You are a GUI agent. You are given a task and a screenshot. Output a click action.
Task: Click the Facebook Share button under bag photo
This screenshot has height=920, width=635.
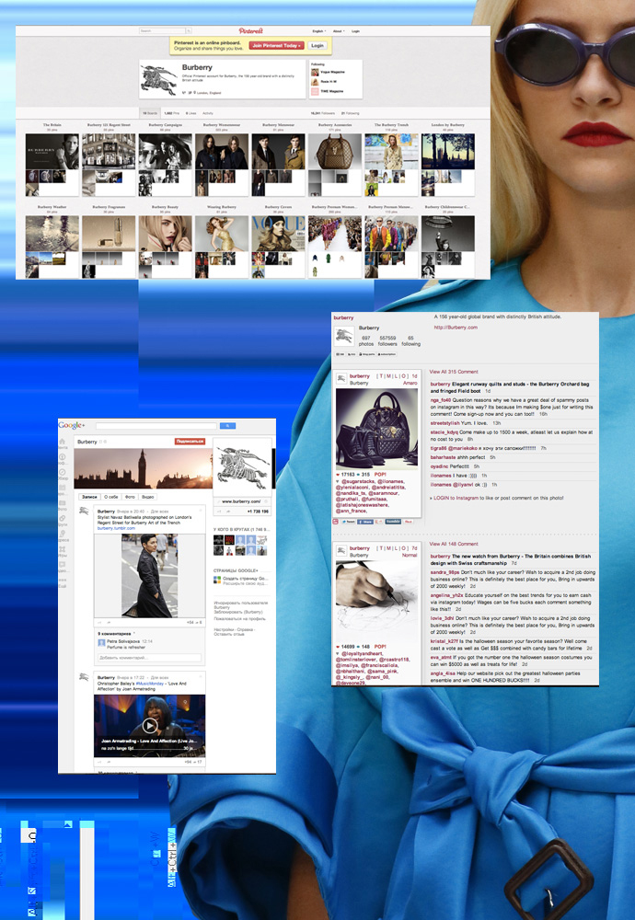365,521
